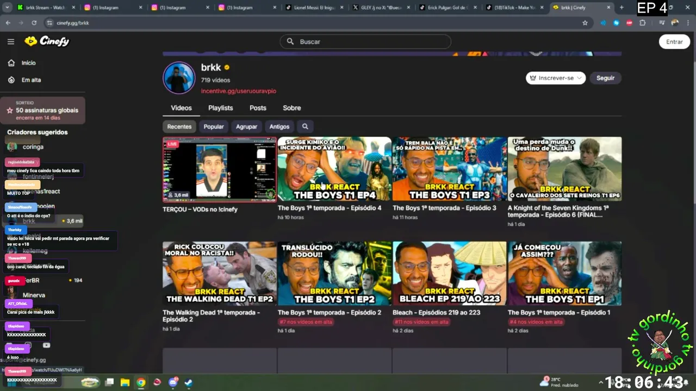Open Bleach EP 219 ao 223 thumbnail

450,274
